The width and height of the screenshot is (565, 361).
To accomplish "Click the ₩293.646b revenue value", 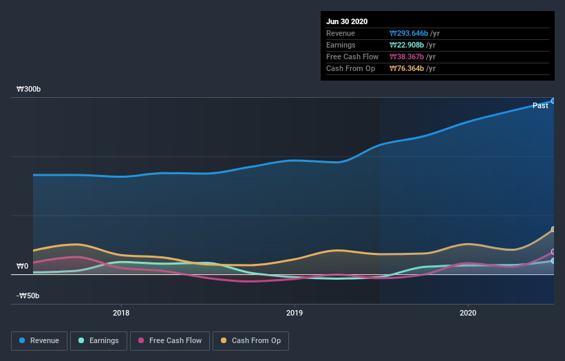I will (x=409, y=33).
